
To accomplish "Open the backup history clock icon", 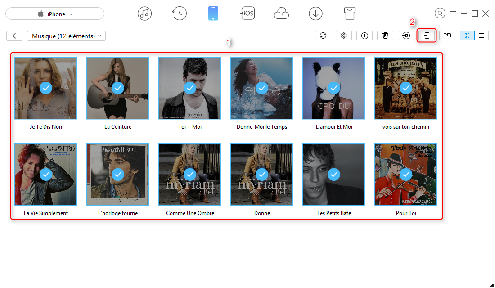I will tap(179, 13).
